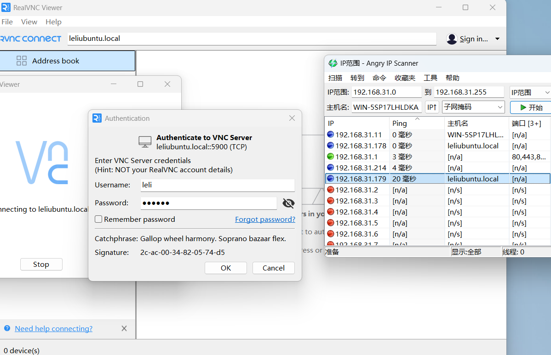The width and height of the screenshot is (551, 355).
Task: Select the Address book sidebar item
Action: click(68, 61)
